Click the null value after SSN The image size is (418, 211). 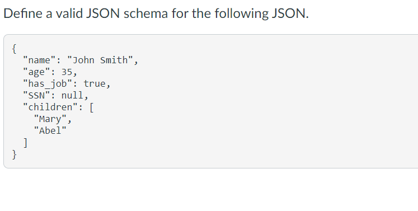click(x=72, y=95)
